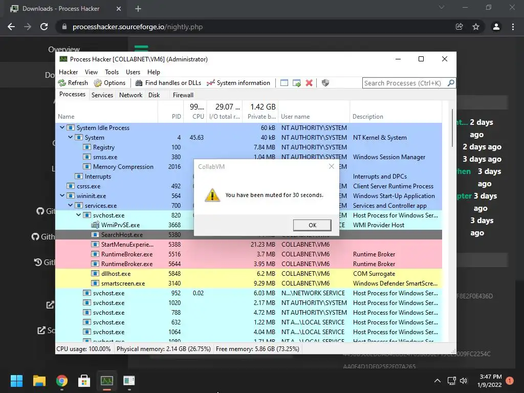Click OK in the CollabVM dialog
Screen dimensions: 524x393
pos(312,225)
